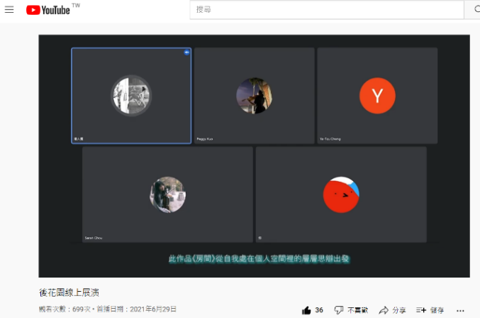Screen dimensions: 480x318
Task: Click the Ya-Tzu Cheng name label
Action: tap(330, 139)
